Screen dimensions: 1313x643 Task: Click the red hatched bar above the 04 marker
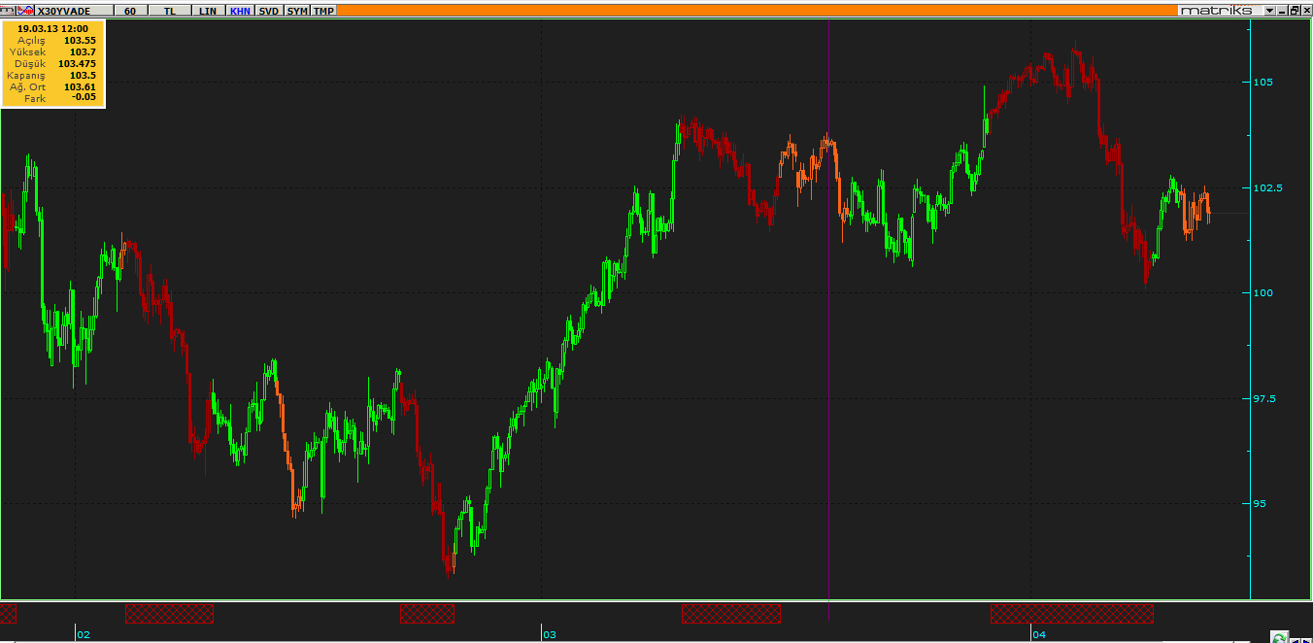pos(1071,613)
